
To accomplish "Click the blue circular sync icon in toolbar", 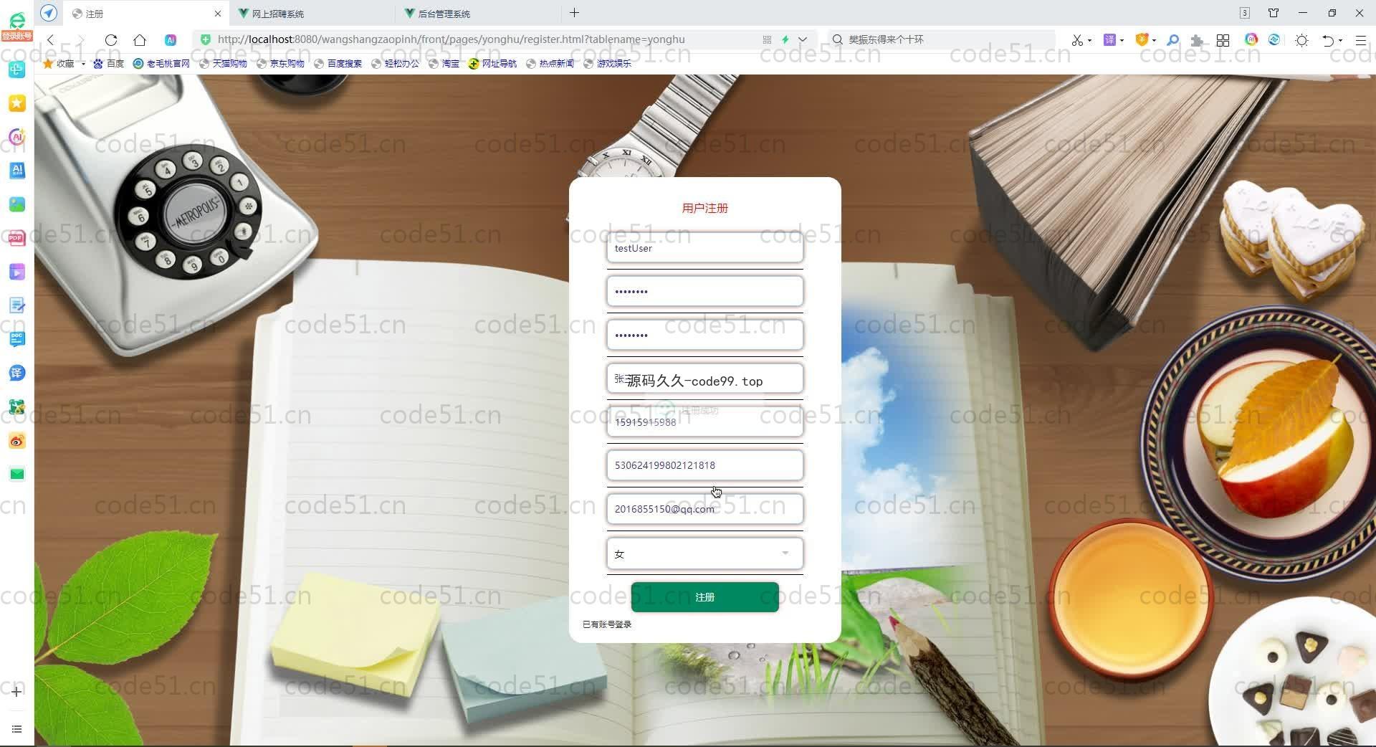I will point(1274,39).
